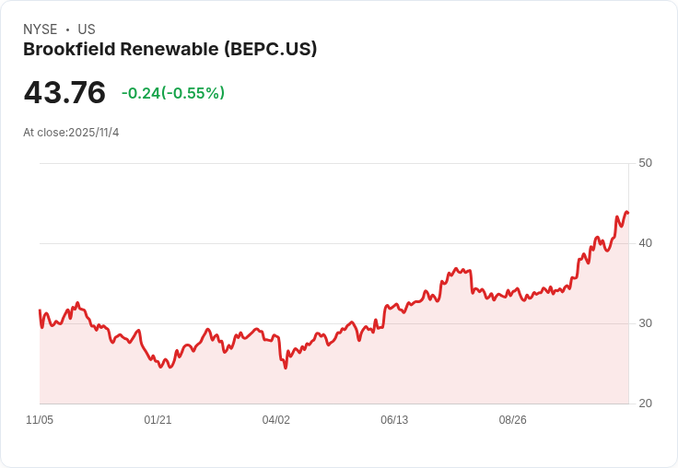Open the Brookfield Renewable (BEPC.US) title

170,50
